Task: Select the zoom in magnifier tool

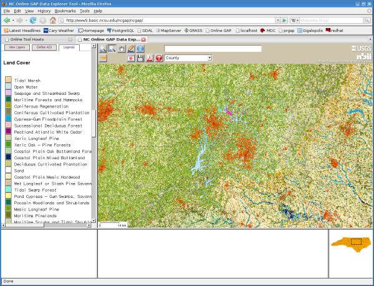Action: pyautogui.click(x=103, y=49)
